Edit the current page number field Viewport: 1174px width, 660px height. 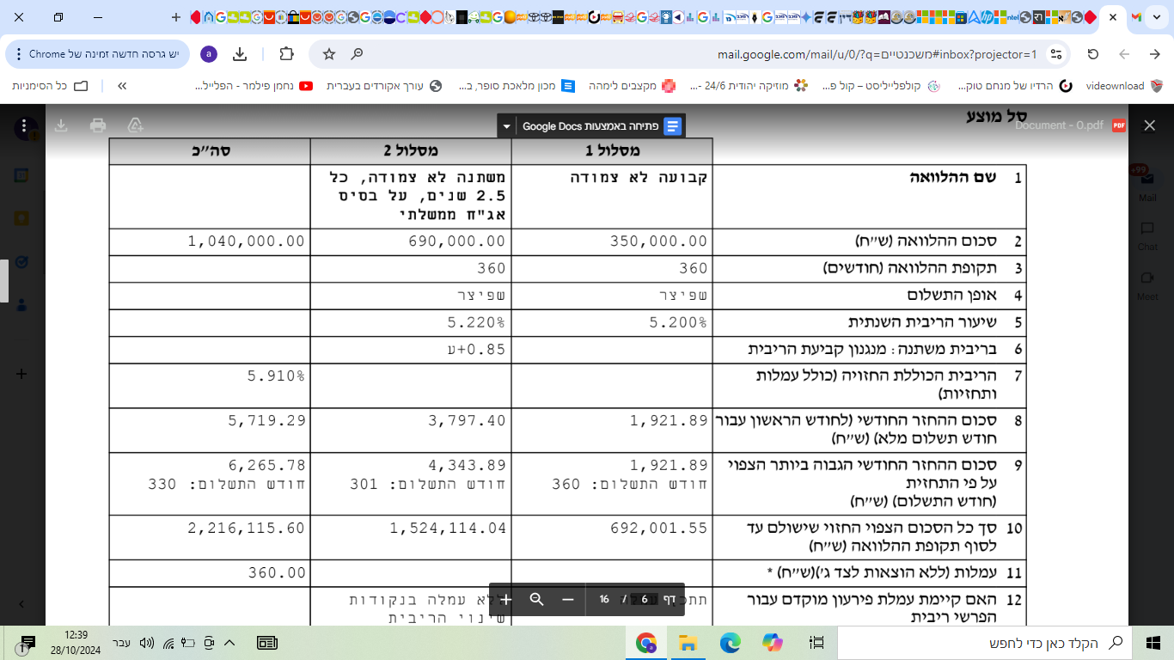[645, 599]
